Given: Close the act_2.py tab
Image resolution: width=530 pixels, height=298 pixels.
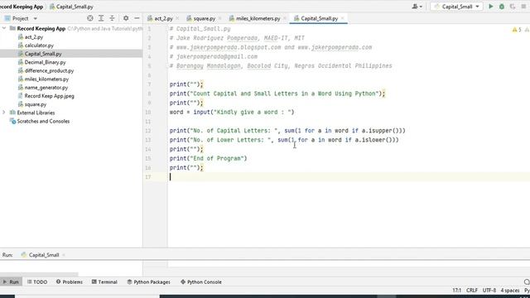Looking at the screenshot, I should [177, 18].
